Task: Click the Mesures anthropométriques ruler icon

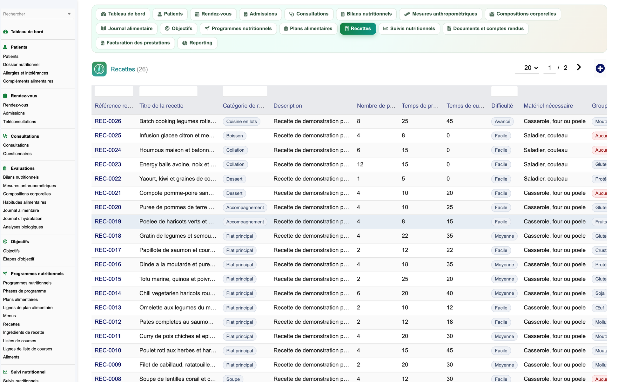Action: point(407,14)
